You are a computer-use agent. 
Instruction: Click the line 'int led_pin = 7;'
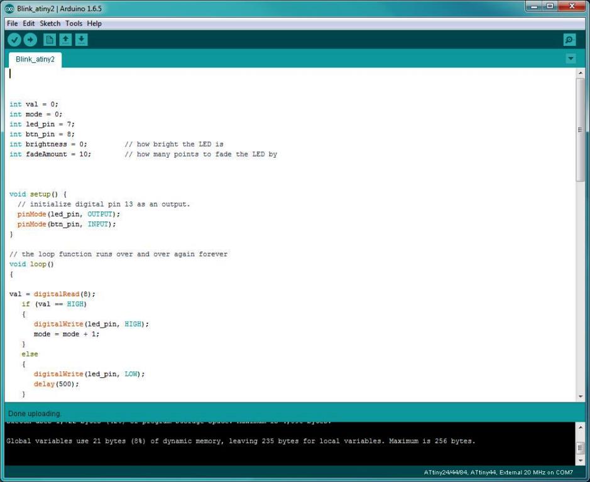pos(42,124)
